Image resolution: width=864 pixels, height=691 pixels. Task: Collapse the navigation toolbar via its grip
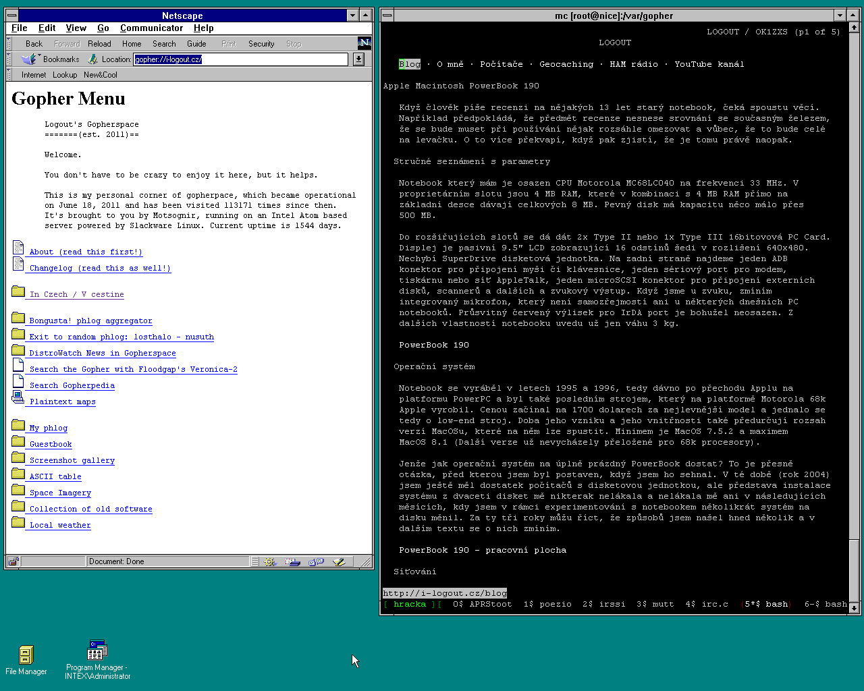[9, 43]
